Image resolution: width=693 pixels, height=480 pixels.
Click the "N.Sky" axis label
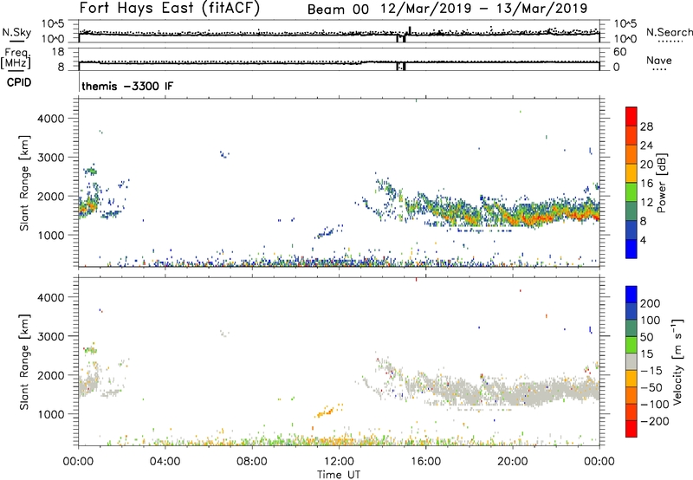(16, 32)
